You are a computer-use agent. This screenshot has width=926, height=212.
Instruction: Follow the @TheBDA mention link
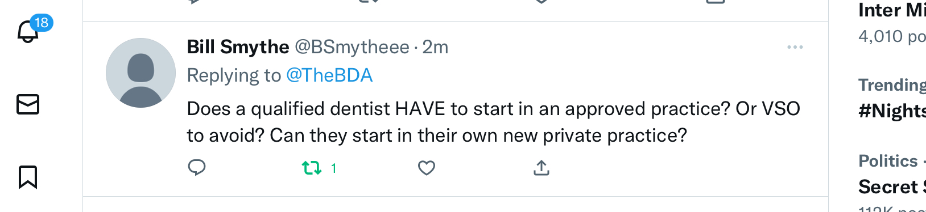[x=329, y=75]
